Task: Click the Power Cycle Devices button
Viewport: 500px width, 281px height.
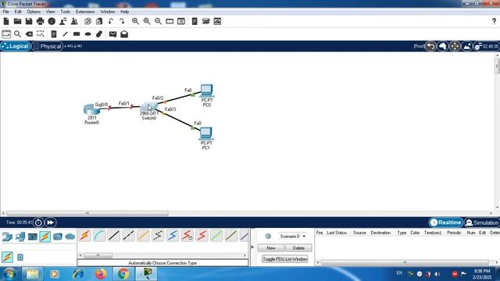Action: [x=38, y=222]
